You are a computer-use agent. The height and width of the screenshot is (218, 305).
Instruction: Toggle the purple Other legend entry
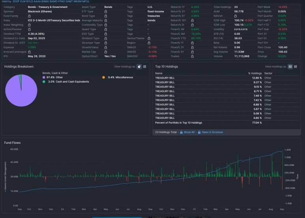53,77
